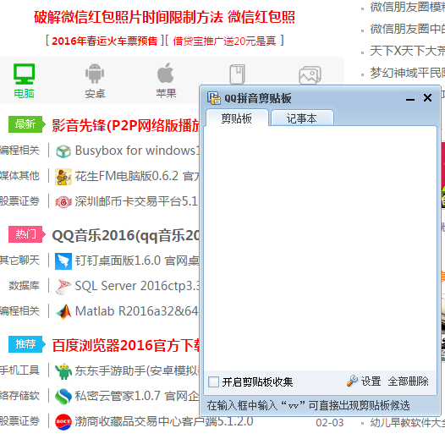The width and height of the screenshot is (445, 439).
Task: Click the 东东手游助手 app icon
Action: (63, 370)
